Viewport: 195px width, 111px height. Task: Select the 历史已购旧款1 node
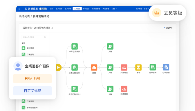pos(75,68)
